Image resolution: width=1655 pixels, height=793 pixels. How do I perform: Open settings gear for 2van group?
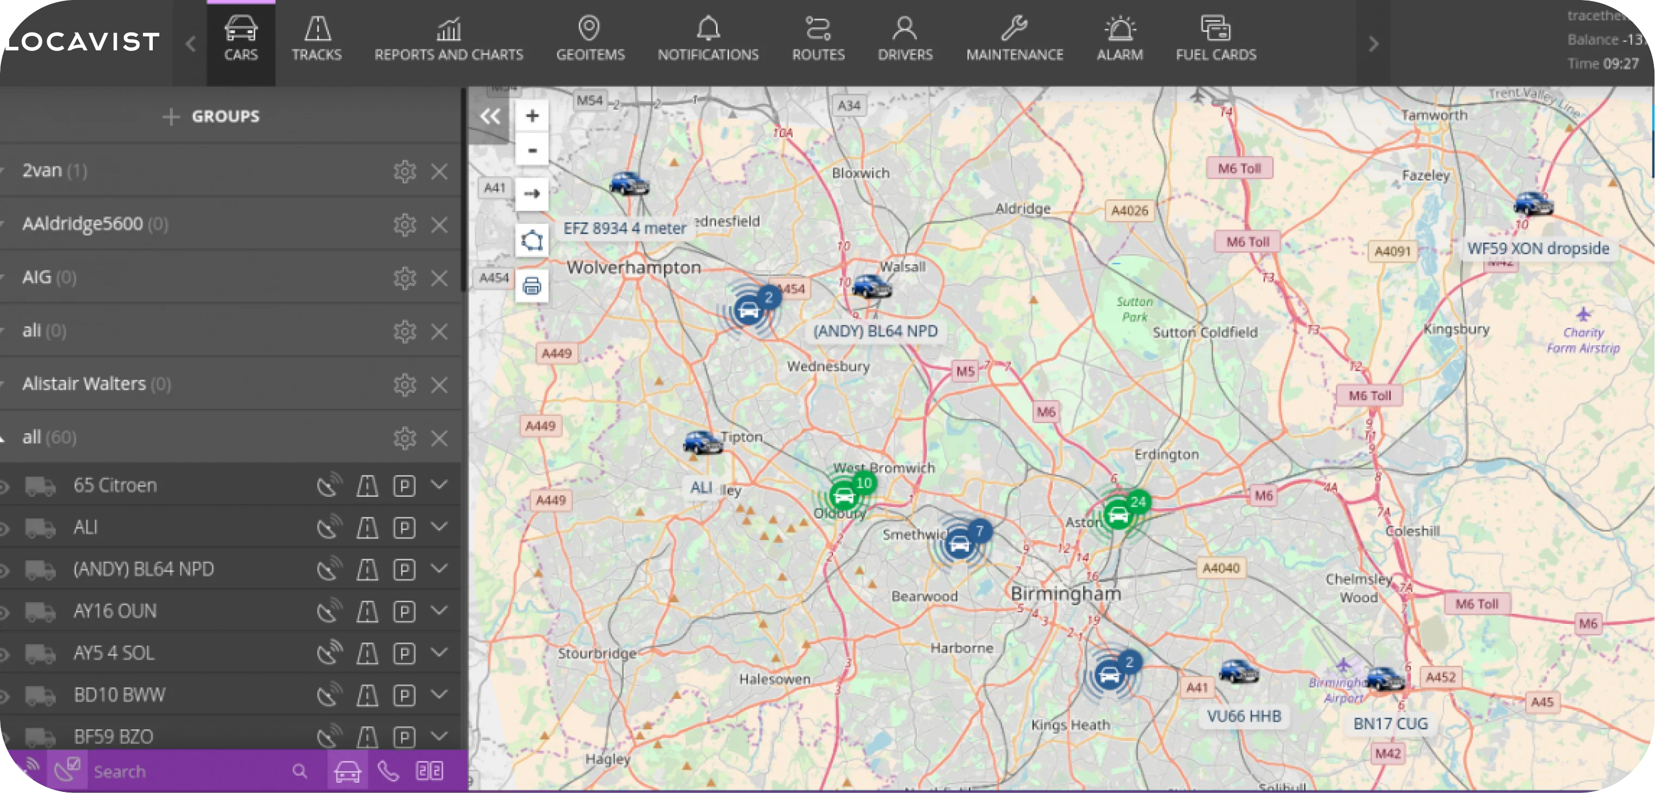[404, 171]
